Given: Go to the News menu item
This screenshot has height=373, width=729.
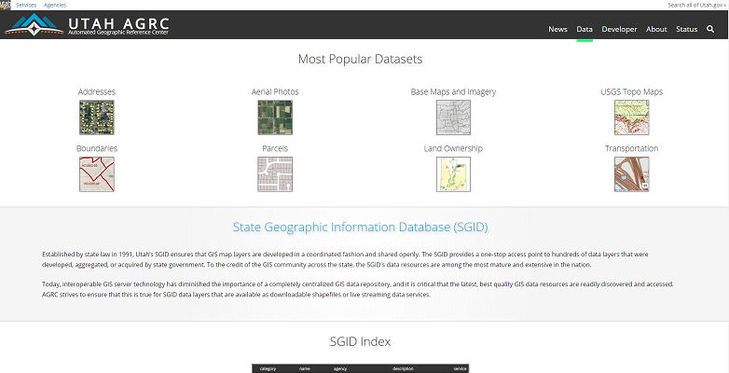Looking at the screenshot, I should (x=557, y=29).
